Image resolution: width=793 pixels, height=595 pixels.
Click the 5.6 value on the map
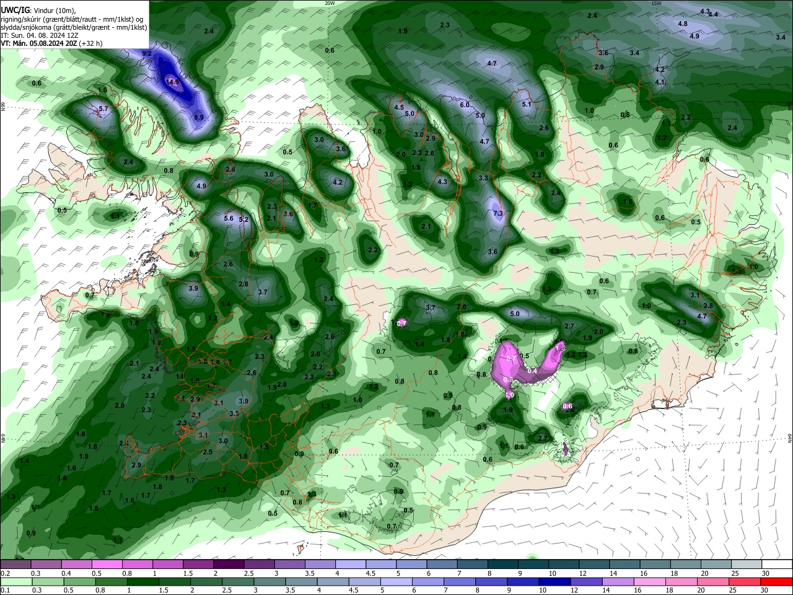(228, 218)
